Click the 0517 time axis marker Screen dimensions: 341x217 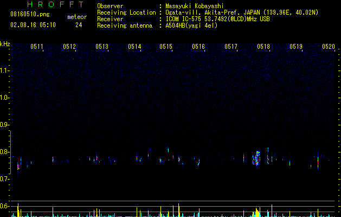tap(231, 46)
